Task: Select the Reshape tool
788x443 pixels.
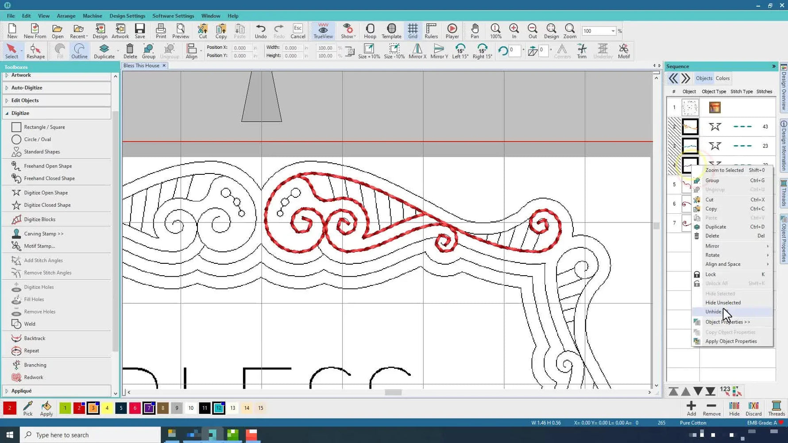Action: (35, 50)
